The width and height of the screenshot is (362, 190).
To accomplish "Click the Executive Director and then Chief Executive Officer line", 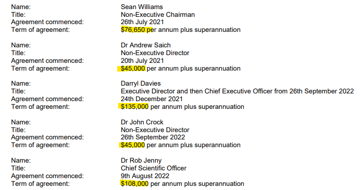I will [x=237, y=91].
